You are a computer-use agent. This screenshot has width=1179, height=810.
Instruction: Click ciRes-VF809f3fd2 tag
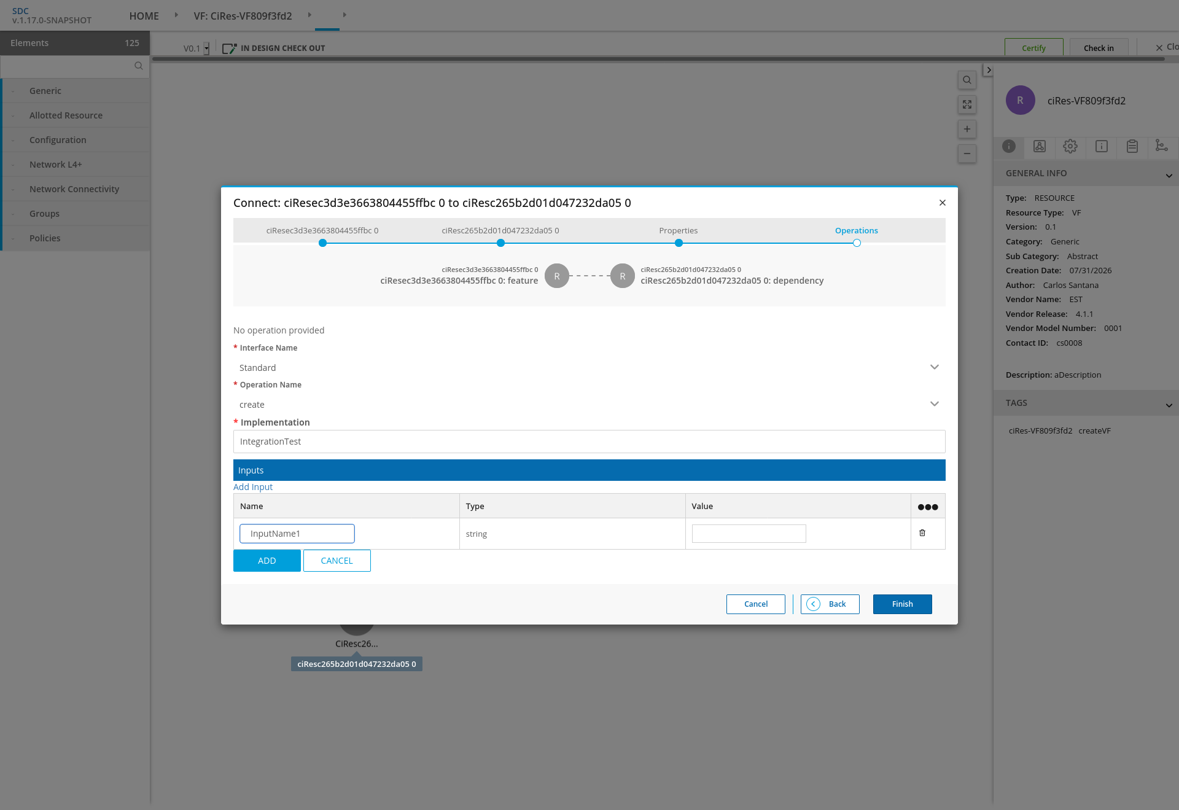click(1040, 431)
